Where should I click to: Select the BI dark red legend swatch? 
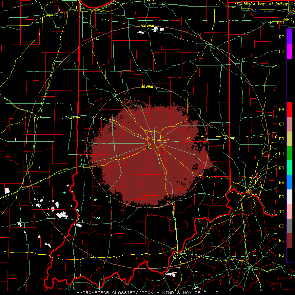(x=289, y=241)
